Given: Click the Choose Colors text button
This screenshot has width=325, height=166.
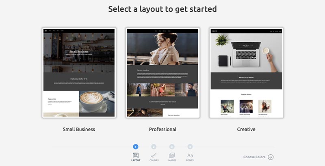Looking at the screenshot, I should pyautogui.click(x=254, y=157).
